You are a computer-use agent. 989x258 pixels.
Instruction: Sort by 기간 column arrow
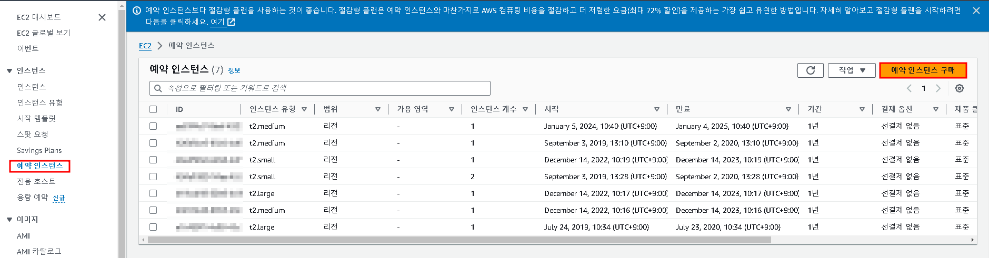tap(862, 109)
